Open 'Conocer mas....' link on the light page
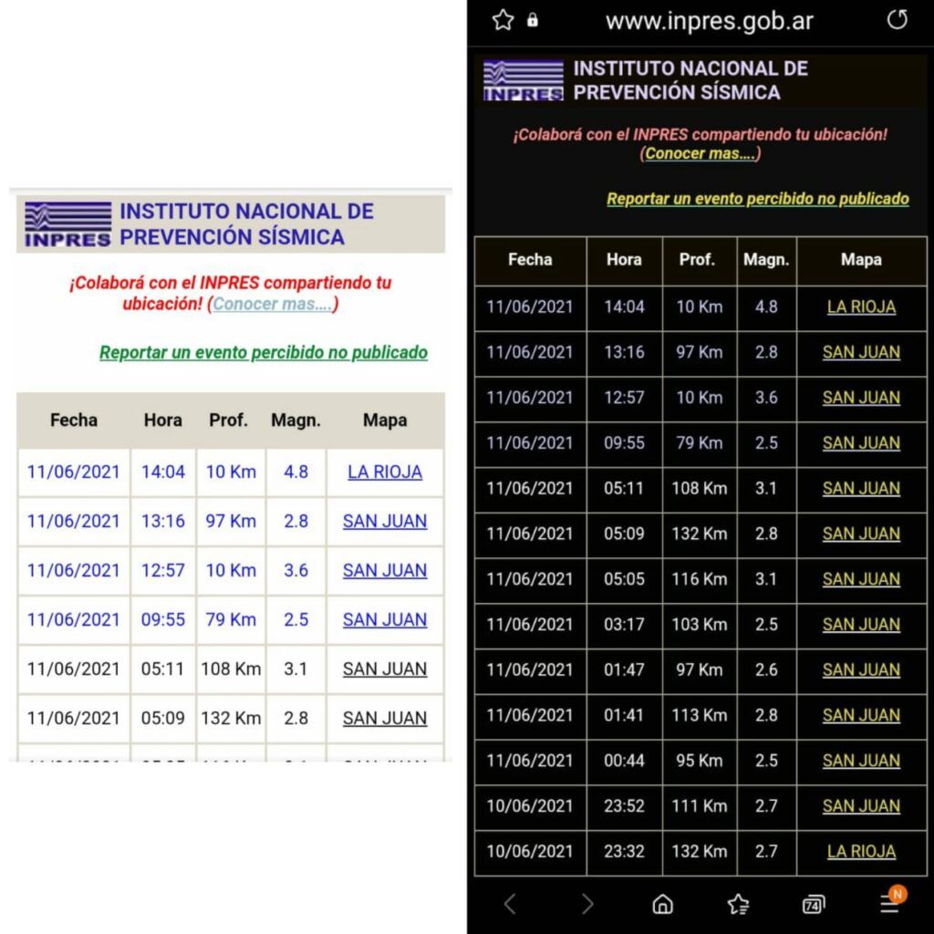 (x=272, y=304)
